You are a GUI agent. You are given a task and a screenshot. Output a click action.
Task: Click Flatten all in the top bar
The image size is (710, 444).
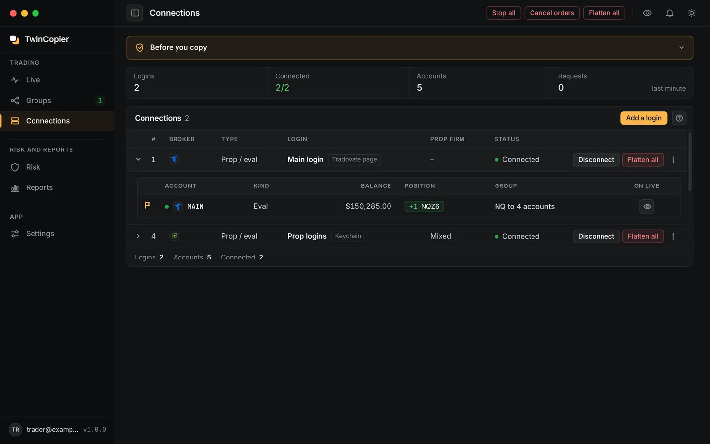click(x=604, y=13)
